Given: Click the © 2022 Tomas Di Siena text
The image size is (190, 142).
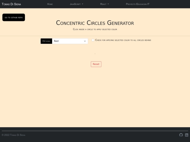Looking at the screenshot, I should (x=14, y=135).
